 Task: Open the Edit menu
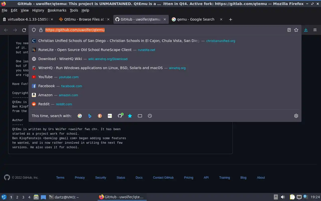(14, 10)
